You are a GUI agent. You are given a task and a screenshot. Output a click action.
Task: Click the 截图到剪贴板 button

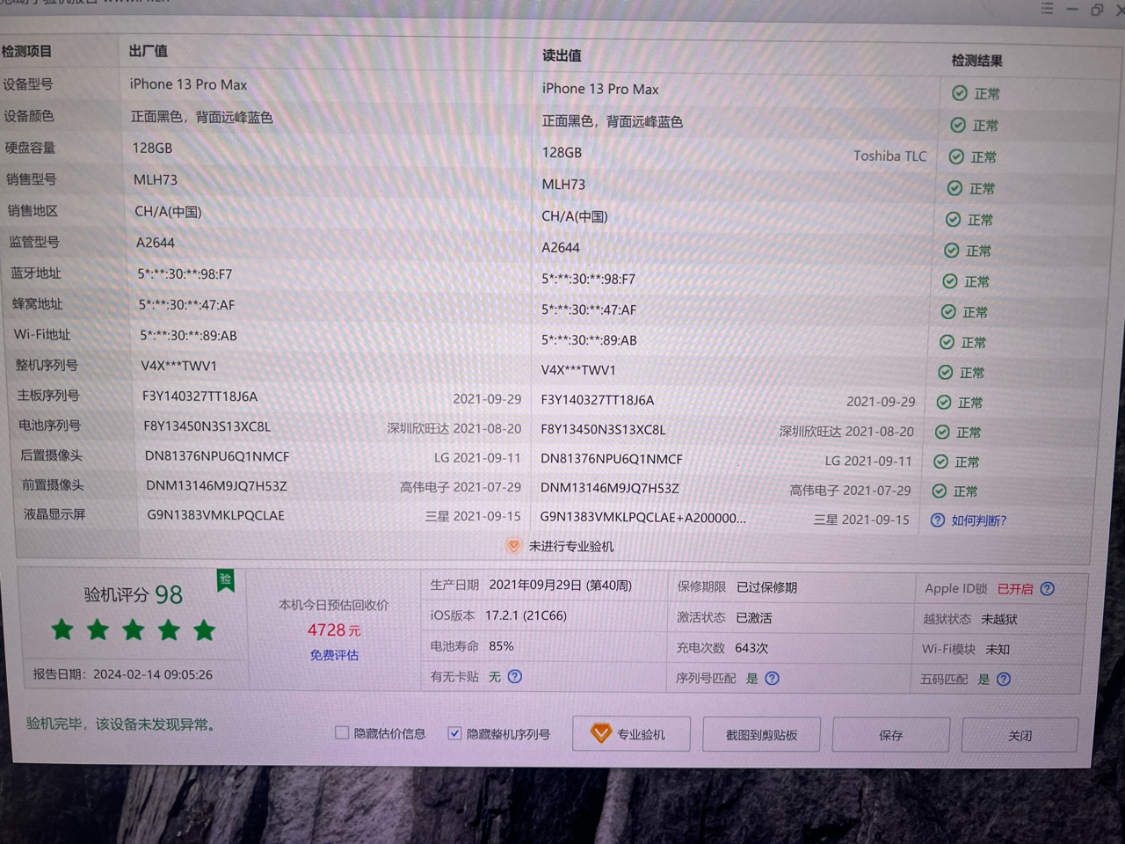point(761,734)
